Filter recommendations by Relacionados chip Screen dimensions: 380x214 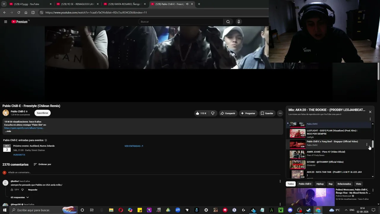point(344,184)
